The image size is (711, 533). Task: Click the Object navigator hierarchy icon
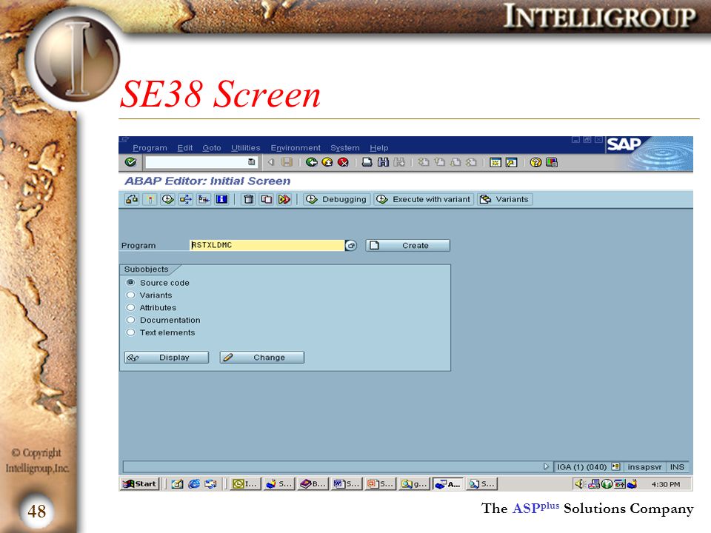204,199
